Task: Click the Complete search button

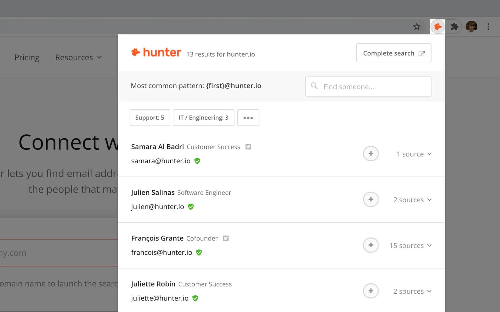Action: point(393,53)
